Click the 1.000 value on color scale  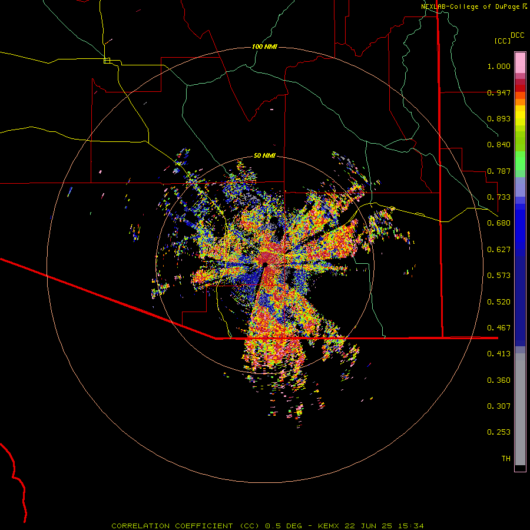(499, 66)
